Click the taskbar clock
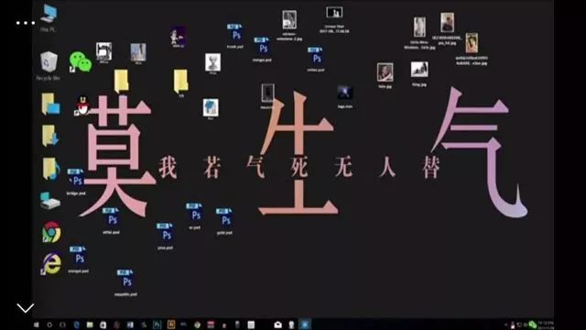Screen dimensions: 586x330 tap(546, 324)
